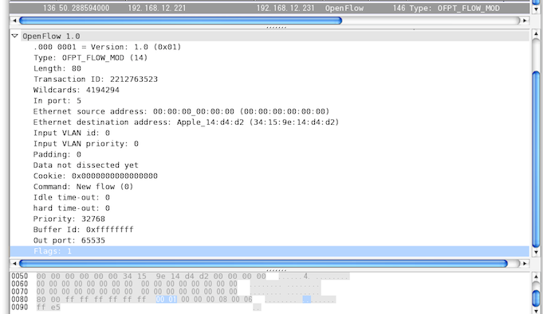Click highlighted 00 01 bytes in hex pane
This screenshot has width=543, height=314.
(166, 299)
